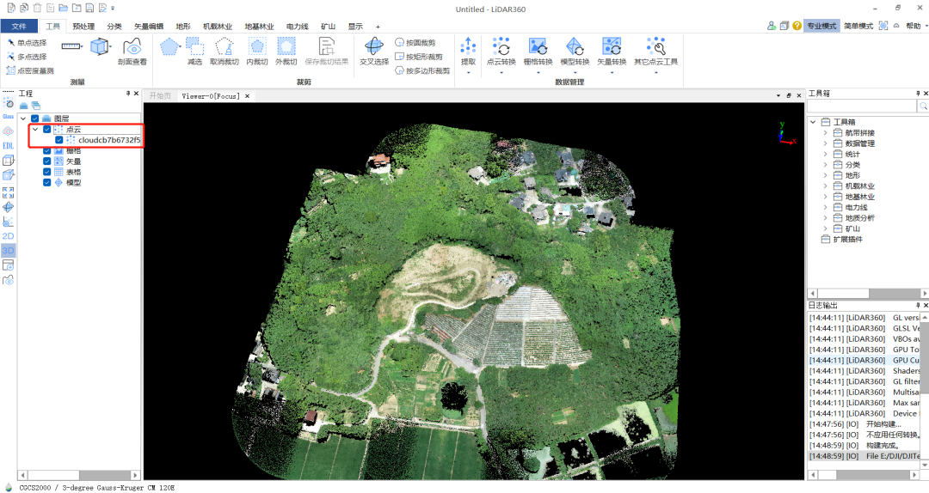Click the user account icon in title area
Viewport: 929px width, 493px height.
[771, 26]
